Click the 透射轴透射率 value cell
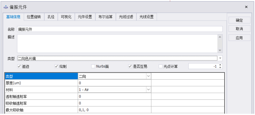255x115 pixels. click(114, 96)
